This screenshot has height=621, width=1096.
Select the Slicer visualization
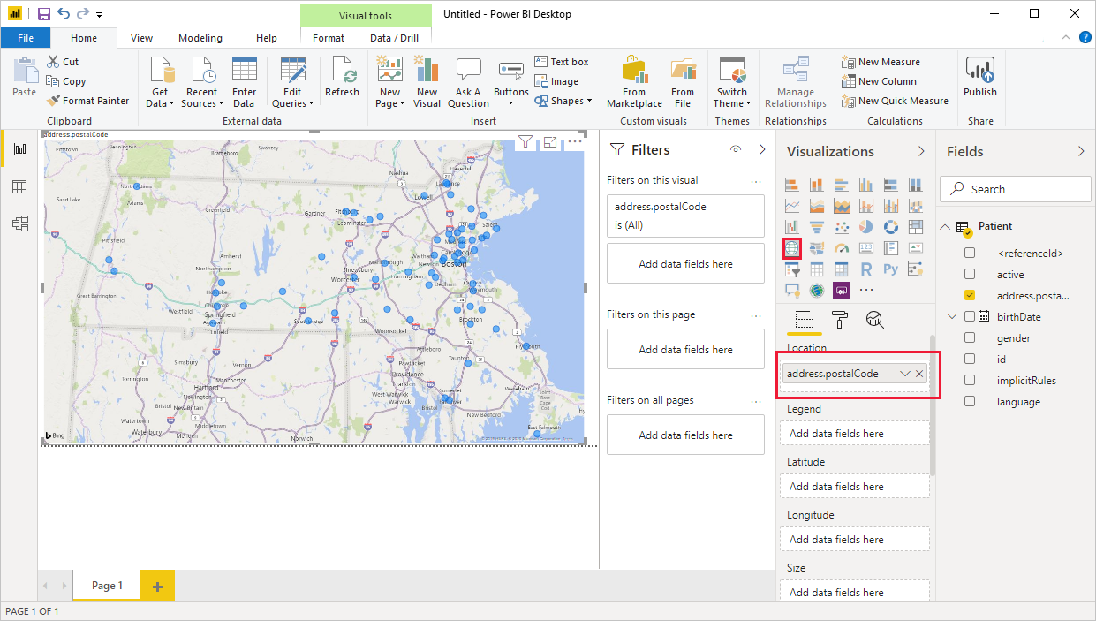pos(792,269)
